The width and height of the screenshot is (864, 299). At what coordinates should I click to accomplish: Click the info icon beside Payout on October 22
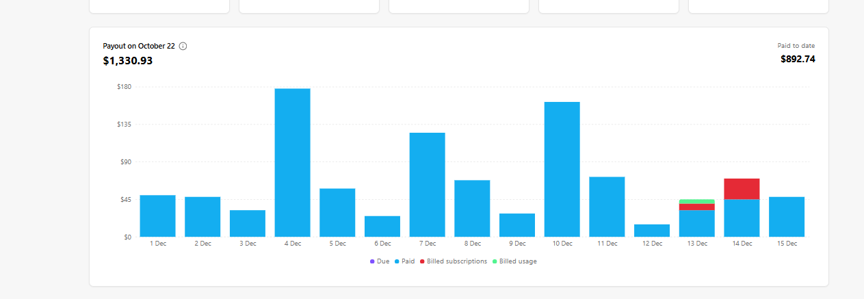click(x=183, y=46)
